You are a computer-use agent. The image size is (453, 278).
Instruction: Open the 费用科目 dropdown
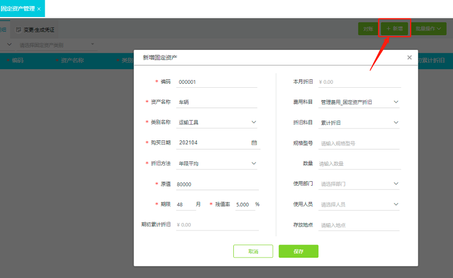[x=396, y=102]
